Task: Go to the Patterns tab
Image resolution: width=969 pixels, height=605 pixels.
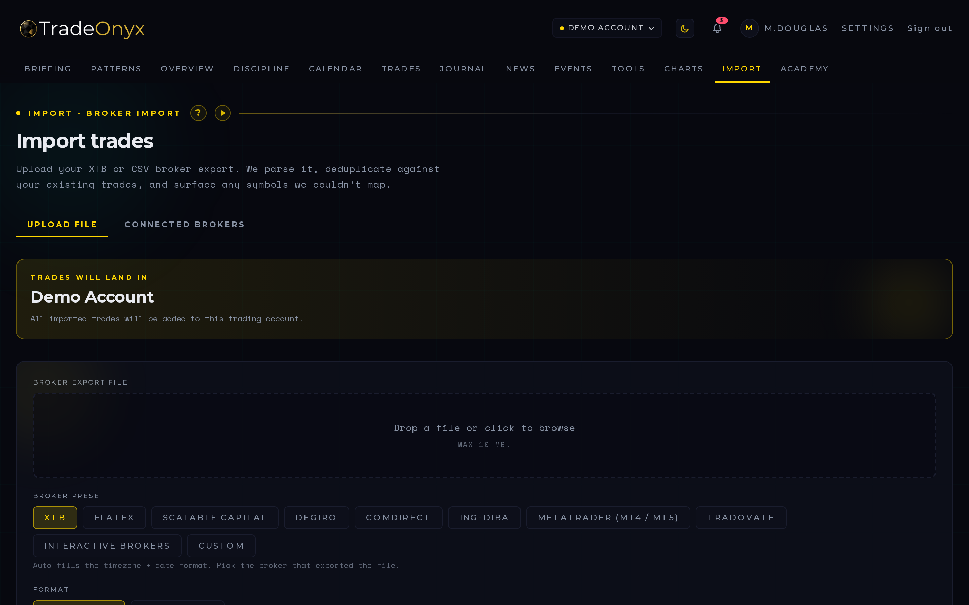Action: (x=116, y=69)
